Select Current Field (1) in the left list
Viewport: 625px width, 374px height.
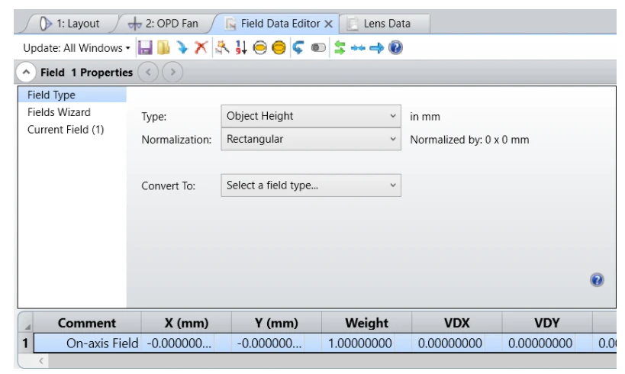tap(66, 130)
